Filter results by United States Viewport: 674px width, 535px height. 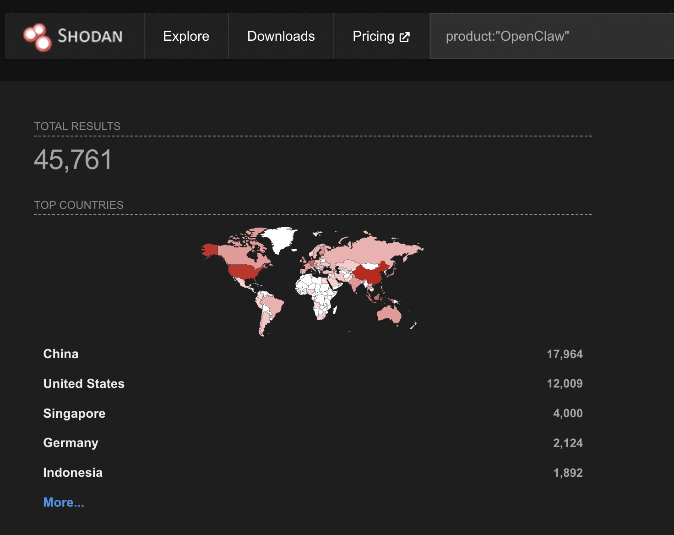tap(84, 384)
